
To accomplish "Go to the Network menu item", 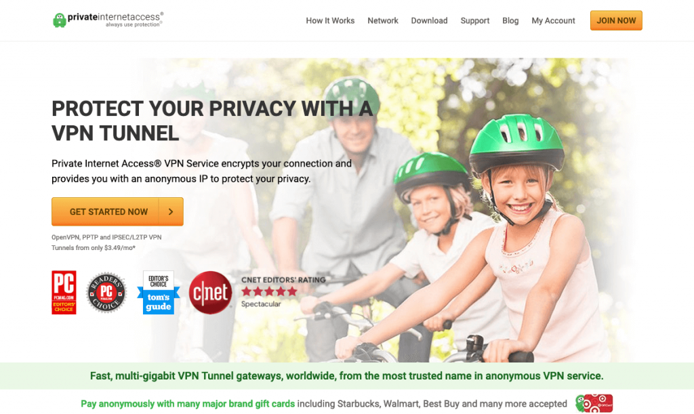I will click(383, 21).
